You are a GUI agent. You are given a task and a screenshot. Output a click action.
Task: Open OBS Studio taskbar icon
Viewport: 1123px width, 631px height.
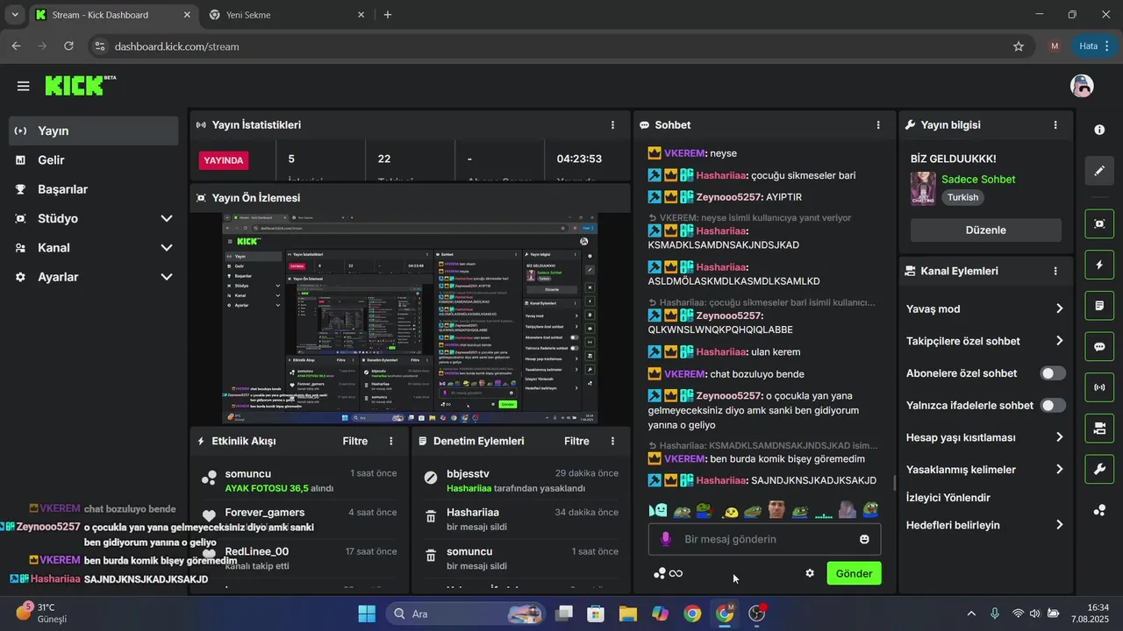[757, 613]
